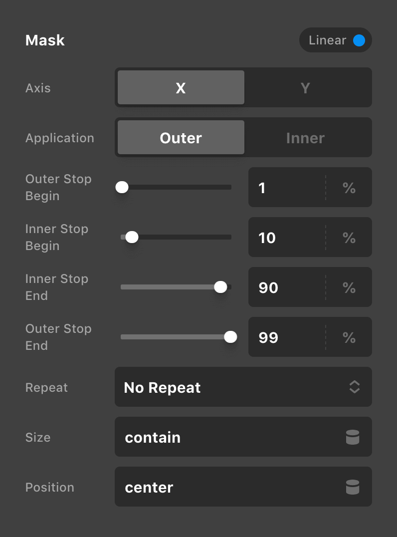397x537 pixels.
Task: Click the blue Linear indicator dot
Action: (x=359, y=40)
